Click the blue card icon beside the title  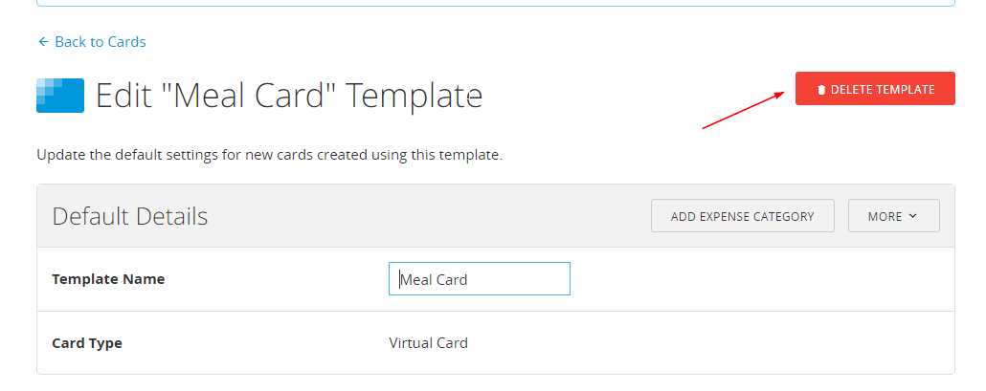click(60, 96)
